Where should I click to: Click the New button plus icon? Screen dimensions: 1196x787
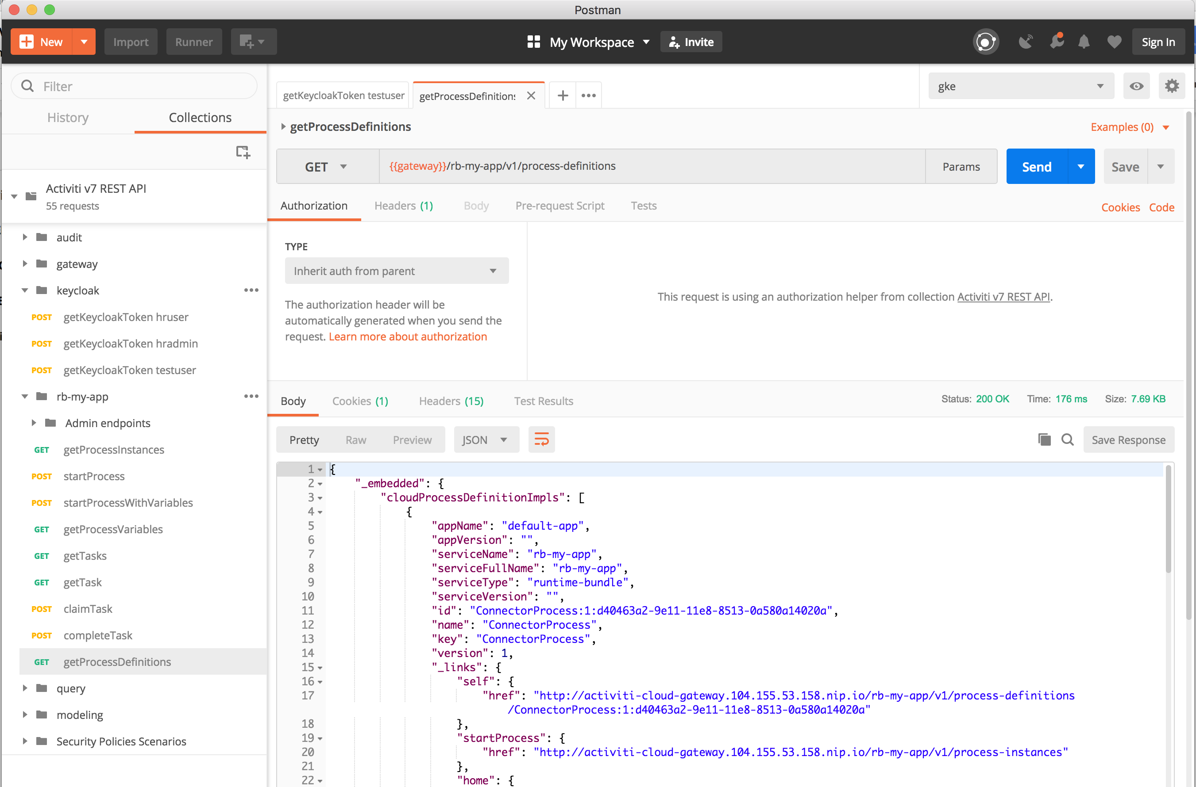(26, 42)
